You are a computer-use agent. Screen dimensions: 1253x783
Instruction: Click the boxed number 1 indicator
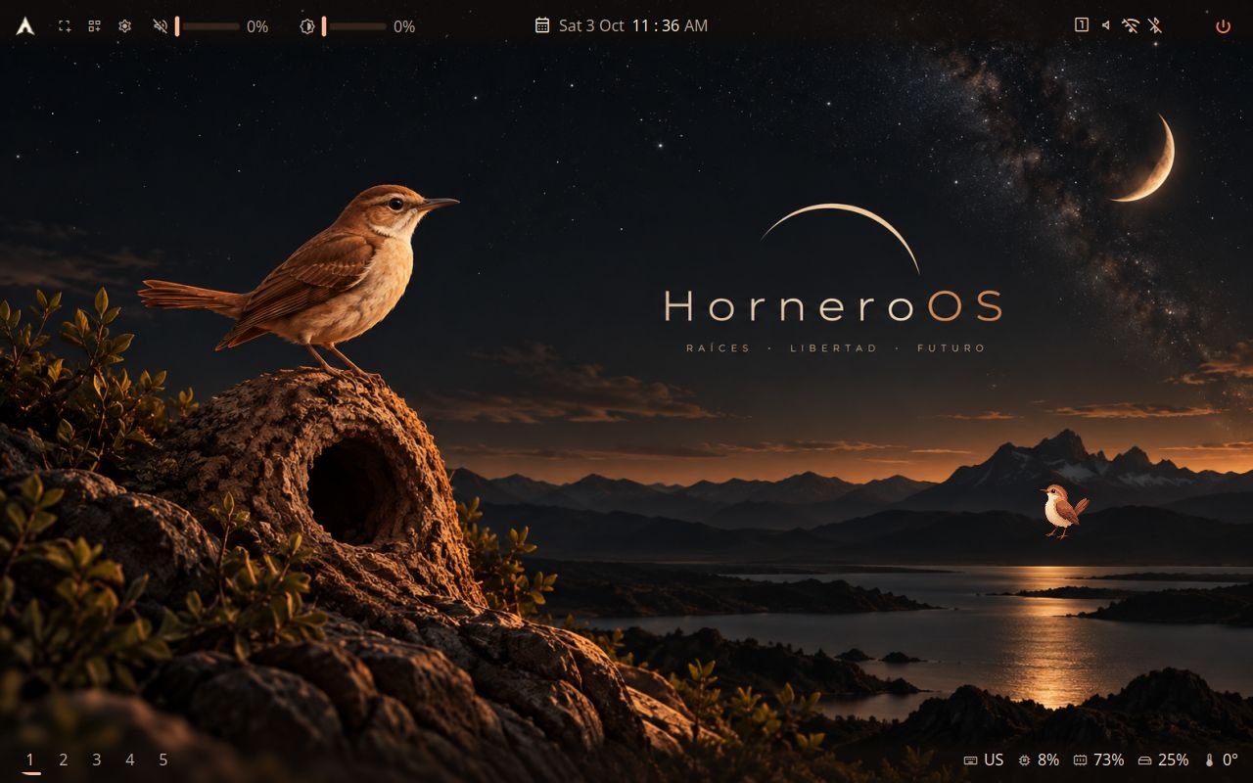click(x=1082, y=25)
